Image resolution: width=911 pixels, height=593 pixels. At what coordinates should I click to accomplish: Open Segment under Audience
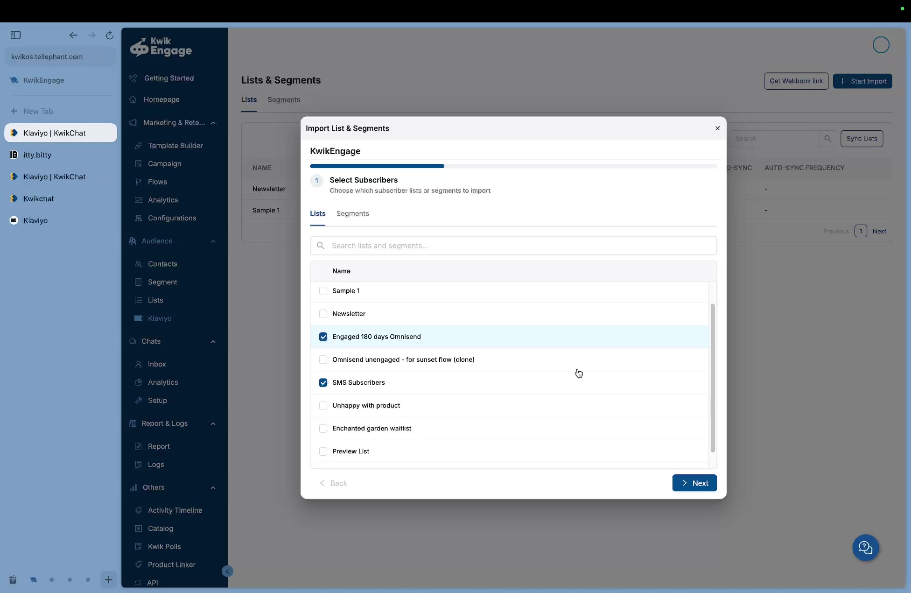pos(162,282)
